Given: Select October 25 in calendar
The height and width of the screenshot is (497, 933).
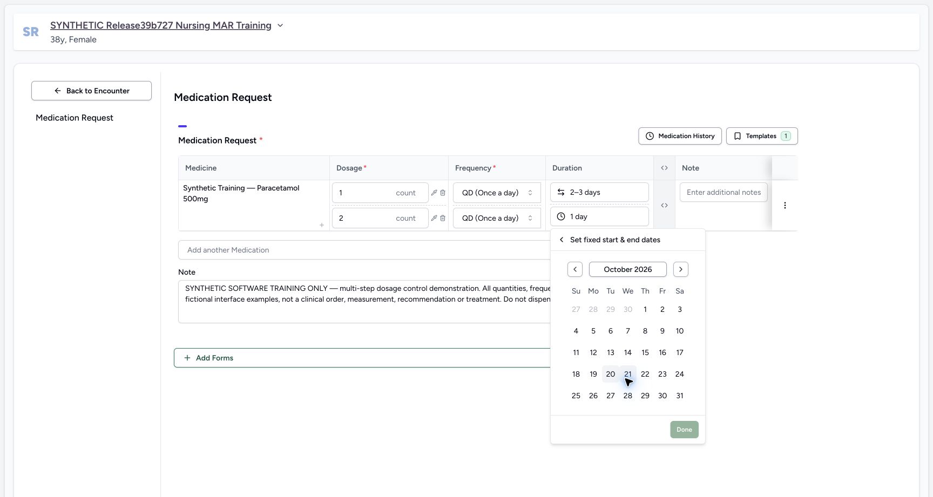Looking at the screenshot, I should [576, 396].
